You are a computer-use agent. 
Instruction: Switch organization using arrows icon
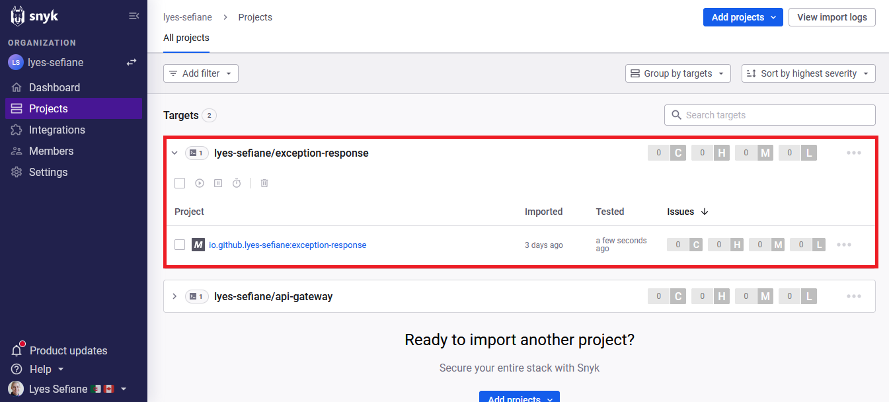point(132,62)
